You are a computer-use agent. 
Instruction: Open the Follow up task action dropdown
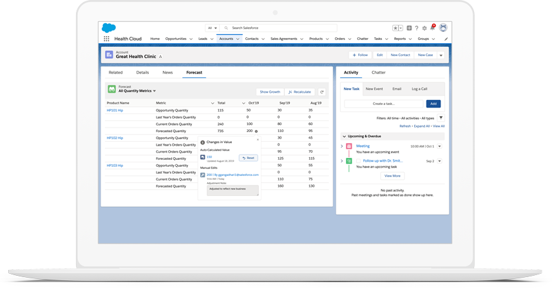440,161
